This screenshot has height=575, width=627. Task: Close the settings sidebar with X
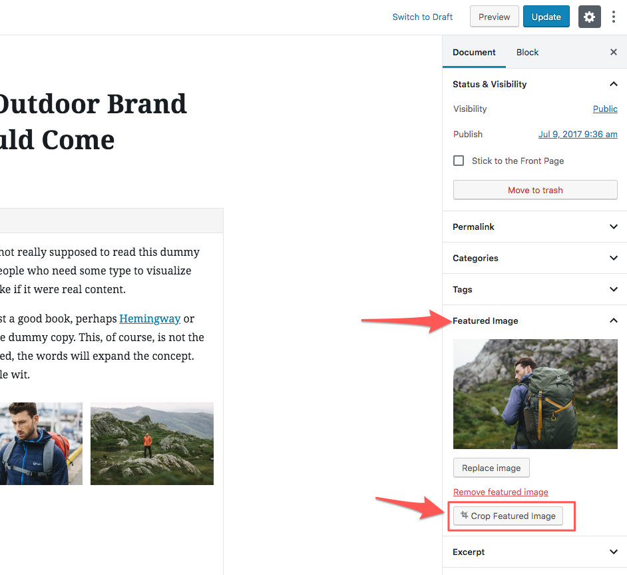(x=614, y=52)
